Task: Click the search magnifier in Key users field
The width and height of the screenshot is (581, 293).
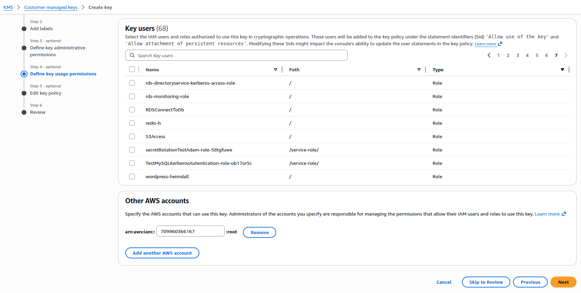Action: 132,55
